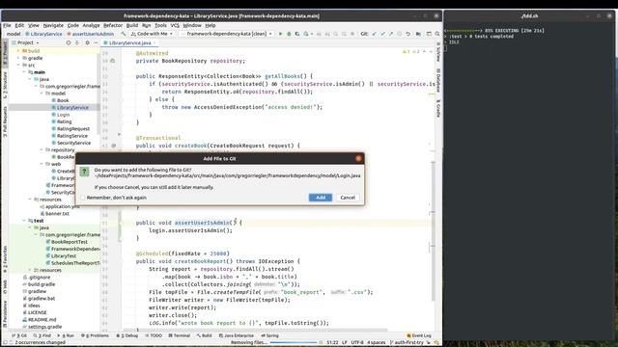The height and width of the screenshot is (347, 618).
Task: Collapse the model package node
Action: click(41, 93)
